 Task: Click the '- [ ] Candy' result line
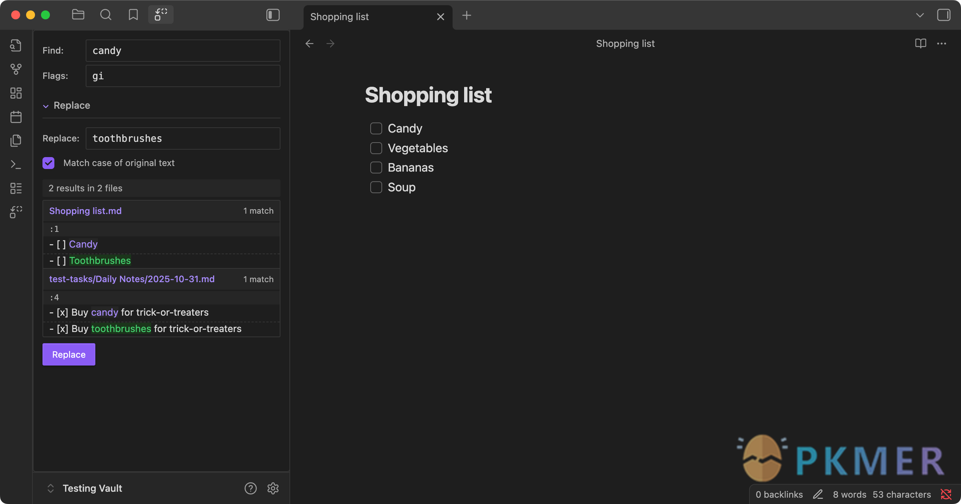[x=161, y=244]
